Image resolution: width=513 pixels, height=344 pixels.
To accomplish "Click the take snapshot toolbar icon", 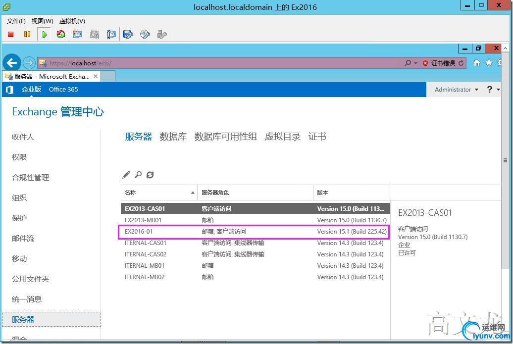I will pos(78,34).
